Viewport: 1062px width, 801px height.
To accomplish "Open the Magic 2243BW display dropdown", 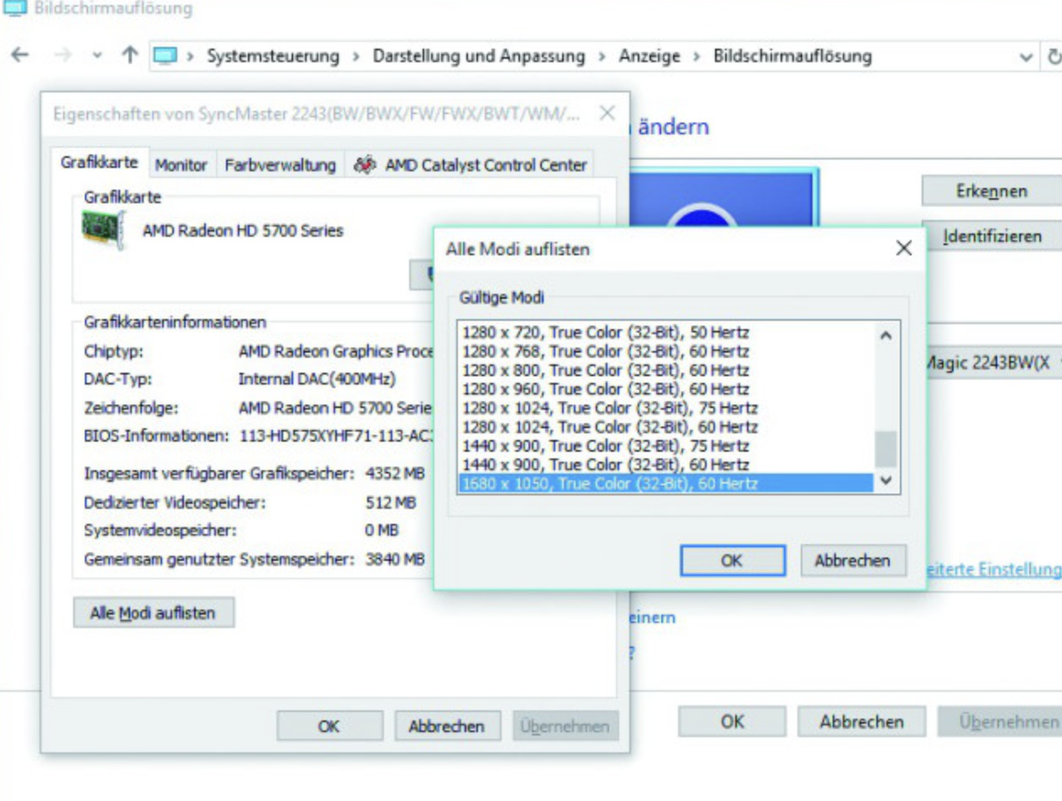I will (993, 363).
